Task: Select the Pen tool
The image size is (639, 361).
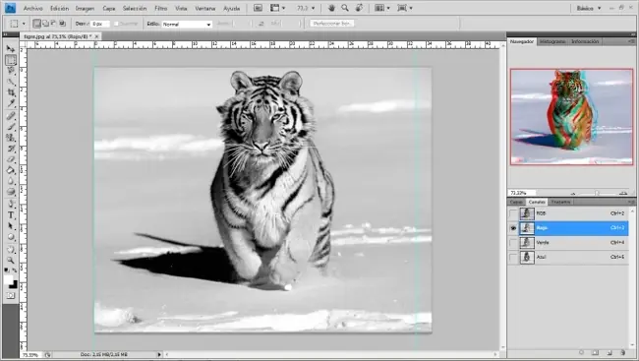Action: pos(11,205)
